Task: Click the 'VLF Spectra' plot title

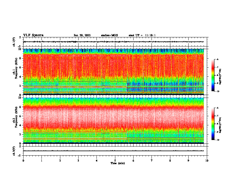Action: click(33, 35)
